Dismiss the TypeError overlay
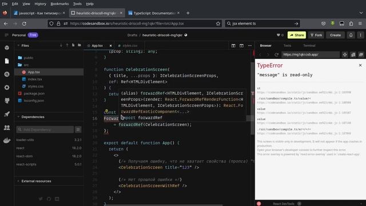366x206 pixels. pyautogui.click(x=360, y=65)
